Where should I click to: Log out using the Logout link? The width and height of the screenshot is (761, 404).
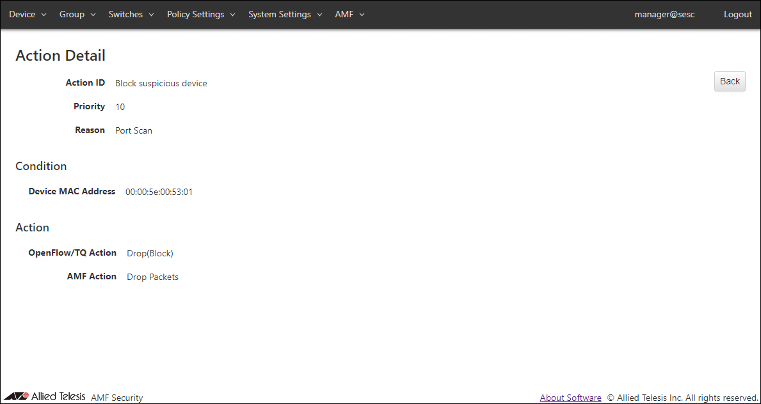coord(737,14)
